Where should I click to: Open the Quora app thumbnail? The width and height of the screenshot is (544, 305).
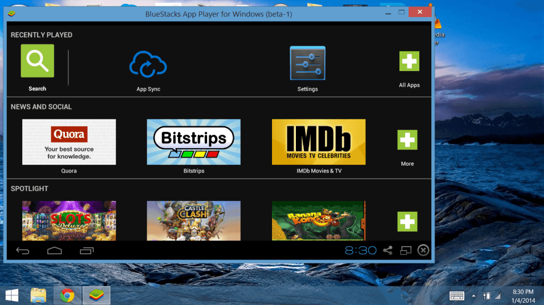[x=69, y=142]
